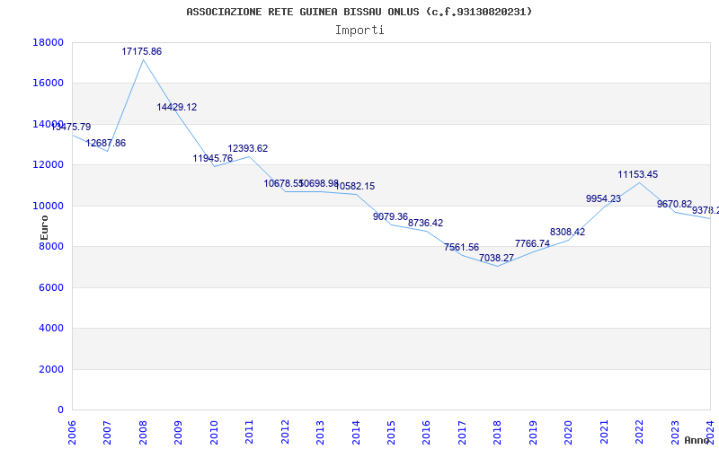The height and width of the screenshot is (449, 719).
Task: Click the 8308.42 value label
Action: [568, 233]
